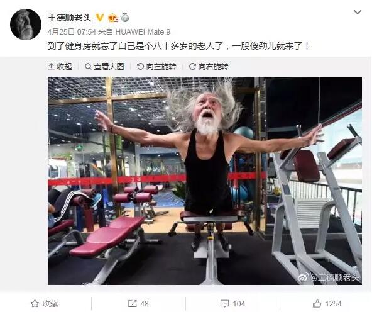Select 查看大图 to view full image
This screenshot has height=319, width=372.
coord(104,67)
